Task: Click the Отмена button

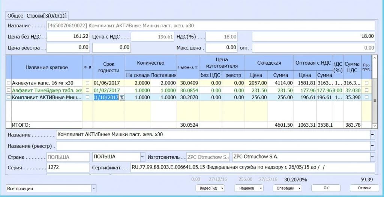Action: (364, 188)
